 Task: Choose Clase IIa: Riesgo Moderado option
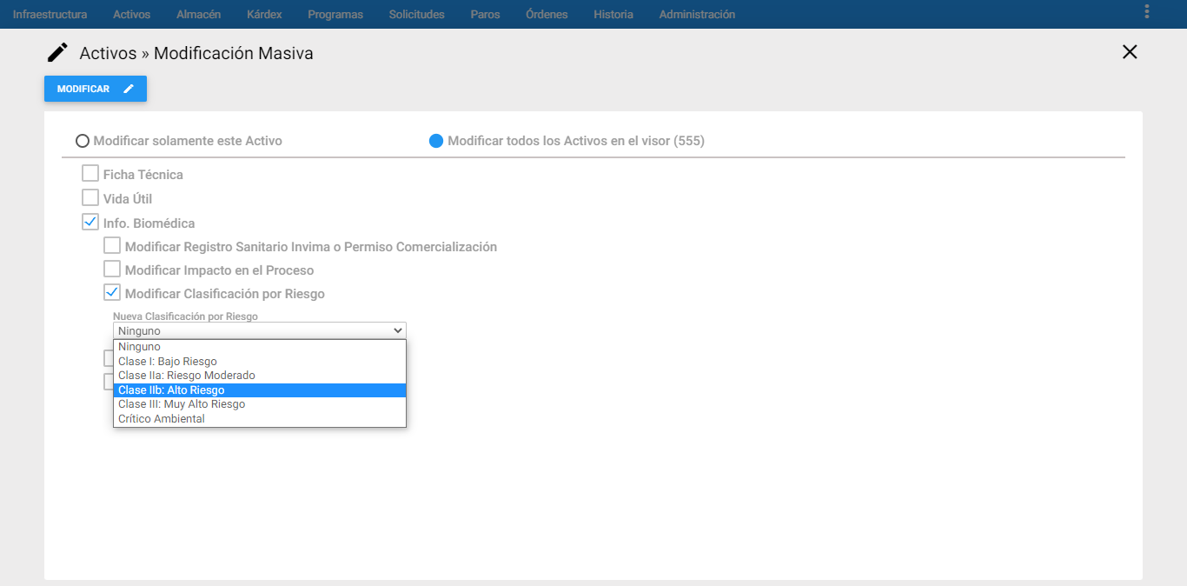[259, 376]
